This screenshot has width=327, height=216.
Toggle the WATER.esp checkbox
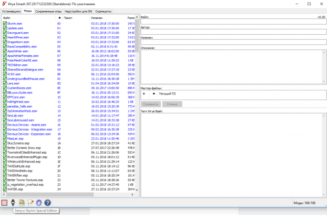click(5, 189)
